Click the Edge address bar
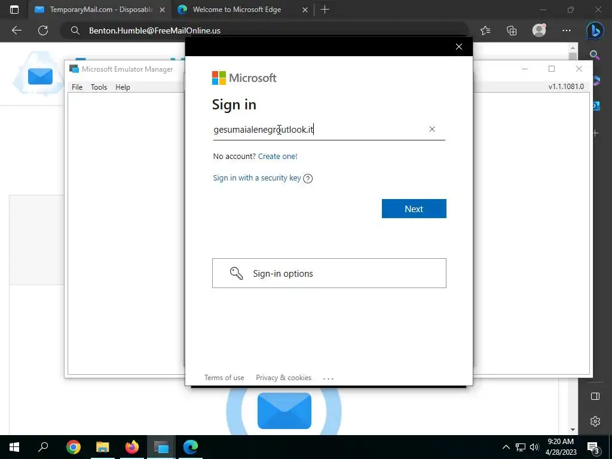This screenshot has width=612, height=459. (x=265, y=30)
